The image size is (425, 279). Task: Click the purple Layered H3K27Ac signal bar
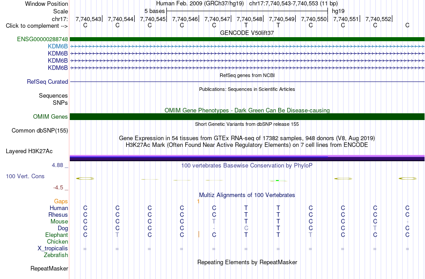point(247,158)
